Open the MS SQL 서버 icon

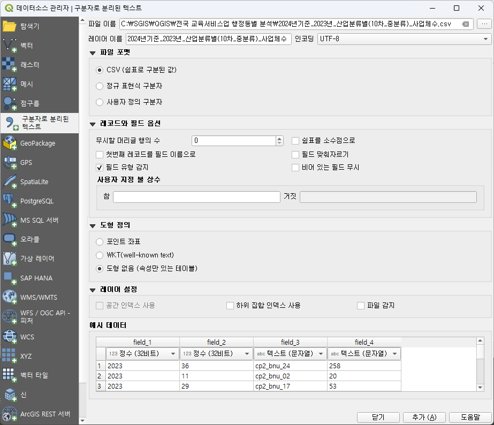click(10, 220)
